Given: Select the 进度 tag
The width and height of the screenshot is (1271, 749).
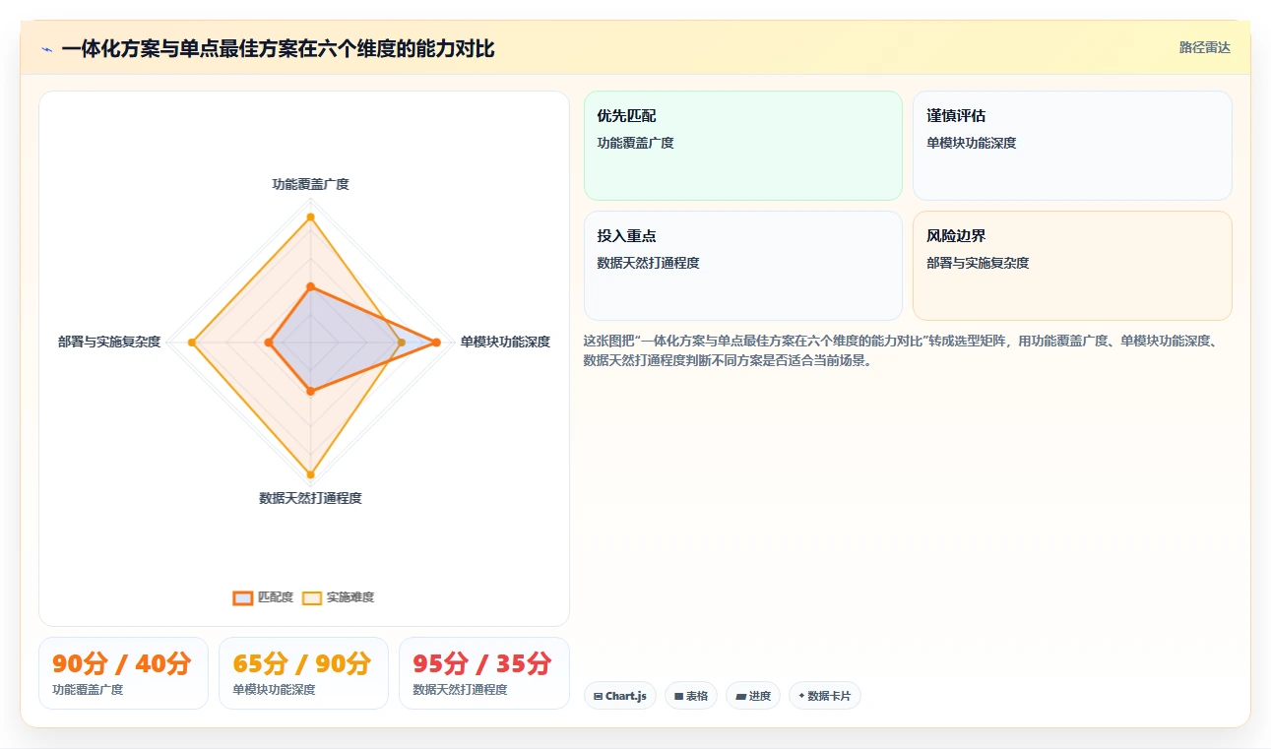Looking at the screenshot, I should click(x=753, y=696).
